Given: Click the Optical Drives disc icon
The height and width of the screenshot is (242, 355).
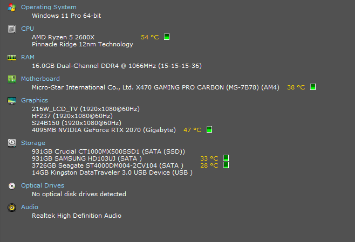Looking at the screenshot, I should [12, 186].
